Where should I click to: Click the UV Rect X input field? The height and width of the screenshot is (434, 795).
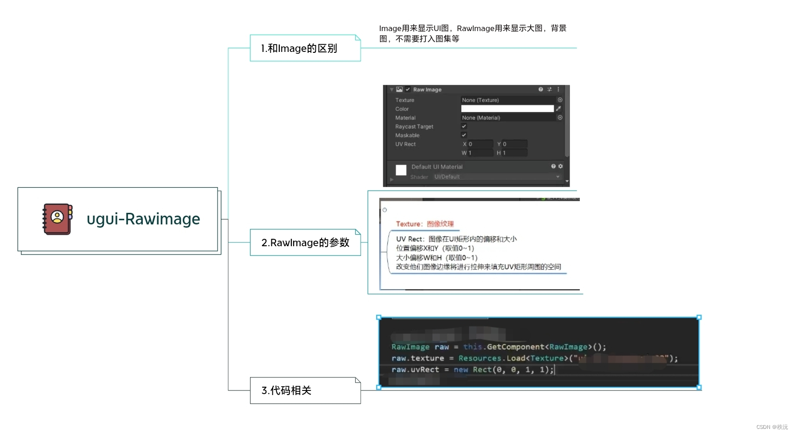point(480,144)
